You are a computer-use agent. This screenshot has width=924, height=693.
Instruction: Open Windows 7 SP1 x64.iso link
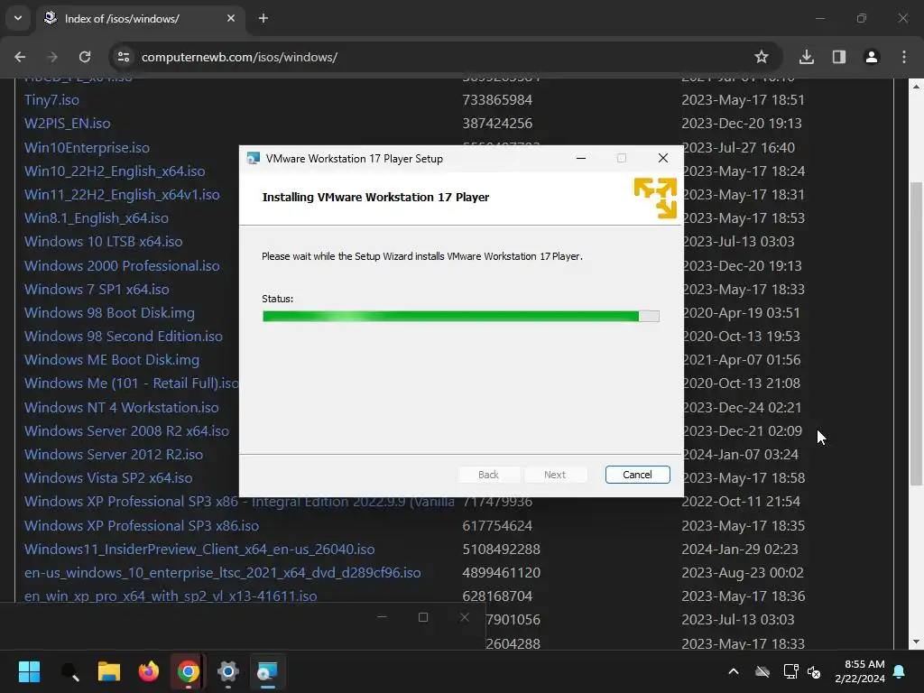tap(97, 290)
